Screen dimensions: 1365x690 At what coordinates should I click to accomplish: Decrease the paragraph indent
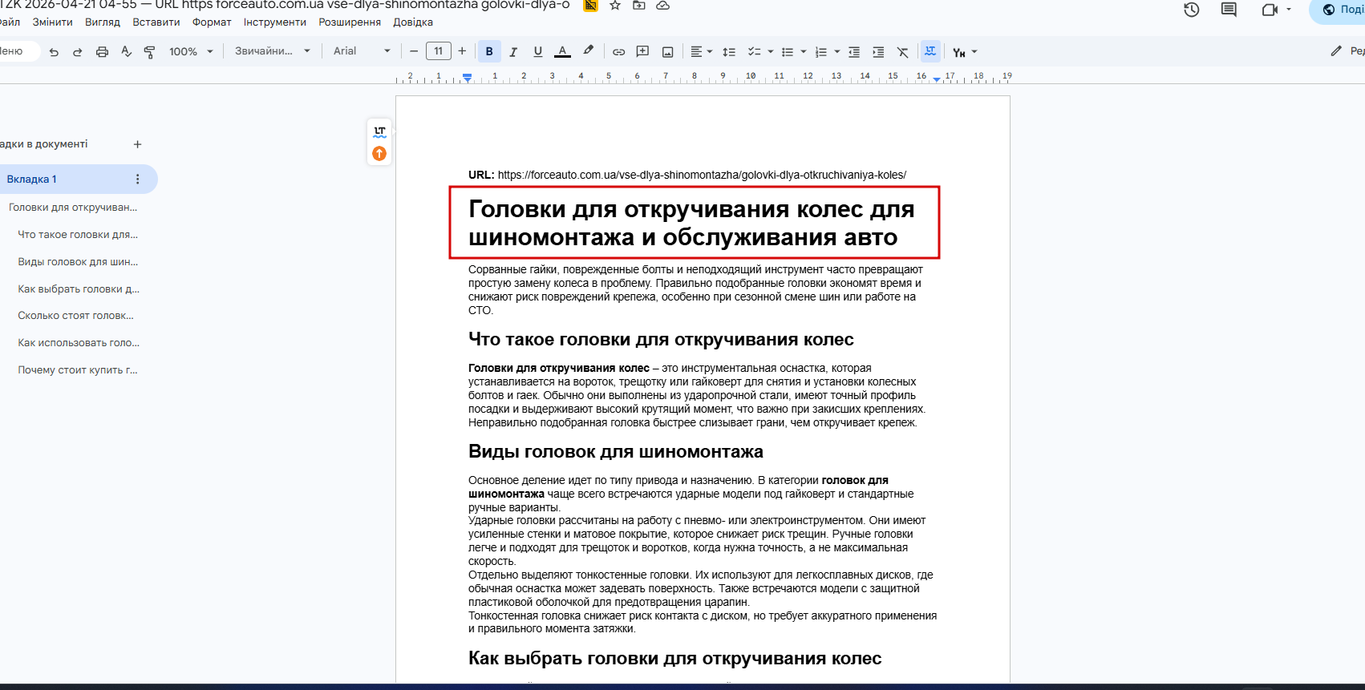854,52
